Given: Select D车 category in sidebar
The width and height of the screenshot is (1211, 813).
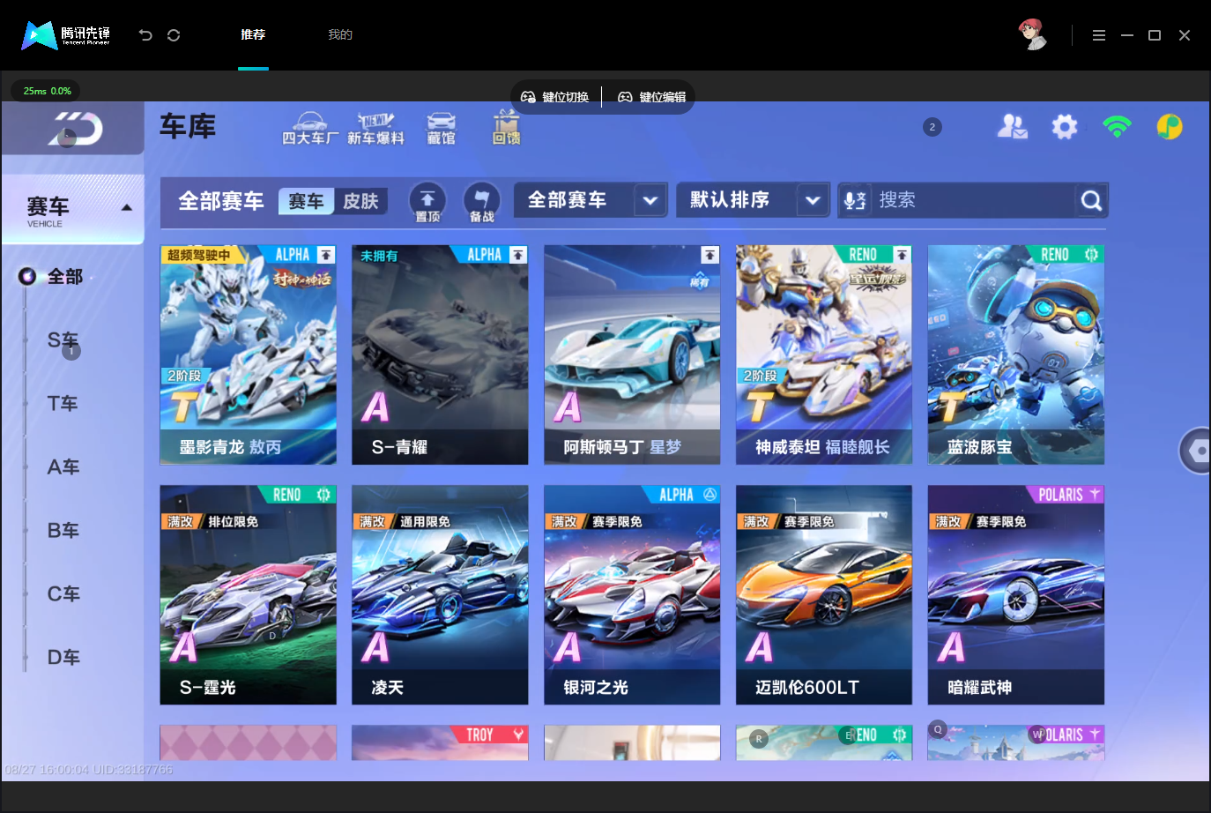Looking at the screenshot, I should 63,658.
